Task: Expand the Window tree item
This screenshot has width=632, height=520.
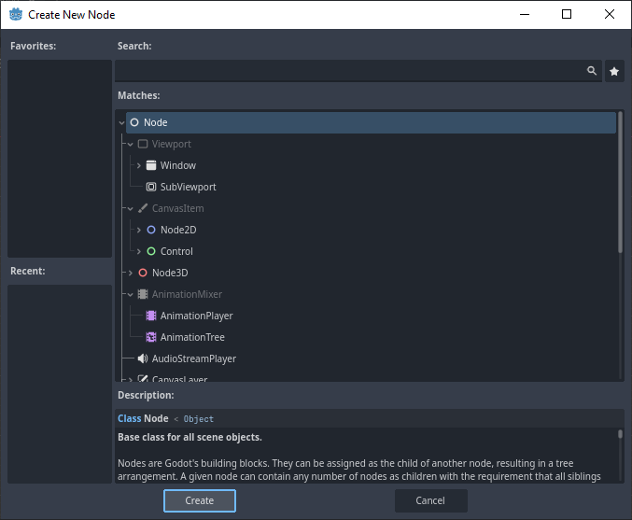Action: pyautogui.click(x=138, y=165)
